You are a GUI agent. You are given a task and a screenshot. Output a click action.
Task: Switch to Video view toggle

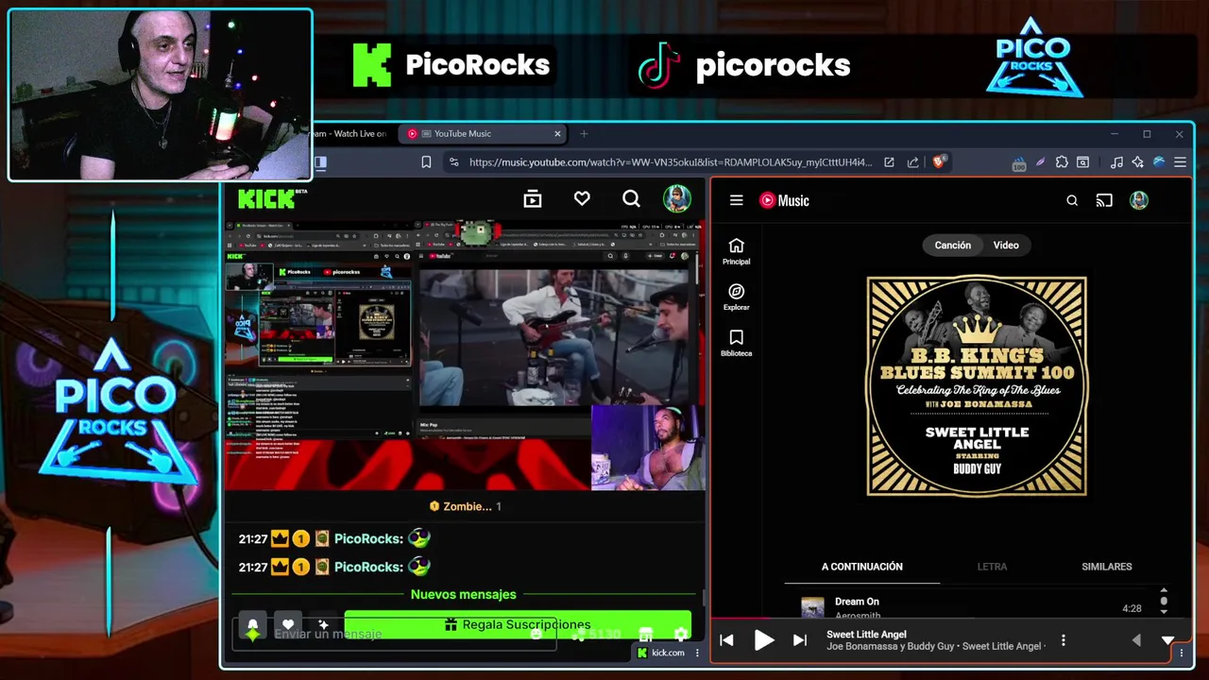point(1006,245)
